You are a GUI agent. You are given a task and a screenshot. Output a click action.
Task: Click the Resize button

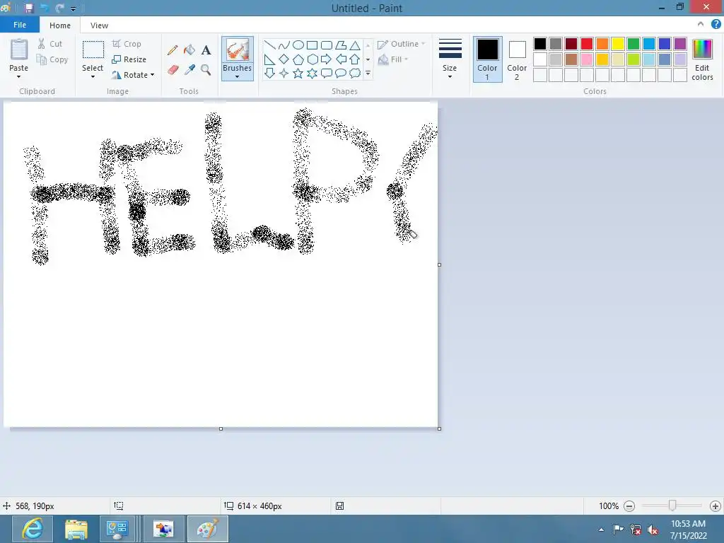[x=129, y=59]
